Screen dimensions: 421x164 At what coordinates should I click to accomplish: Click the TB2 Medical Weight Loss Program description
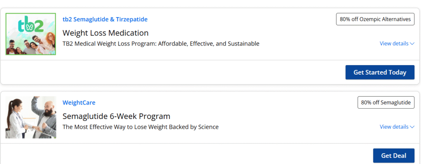click(x=161, y=44)
